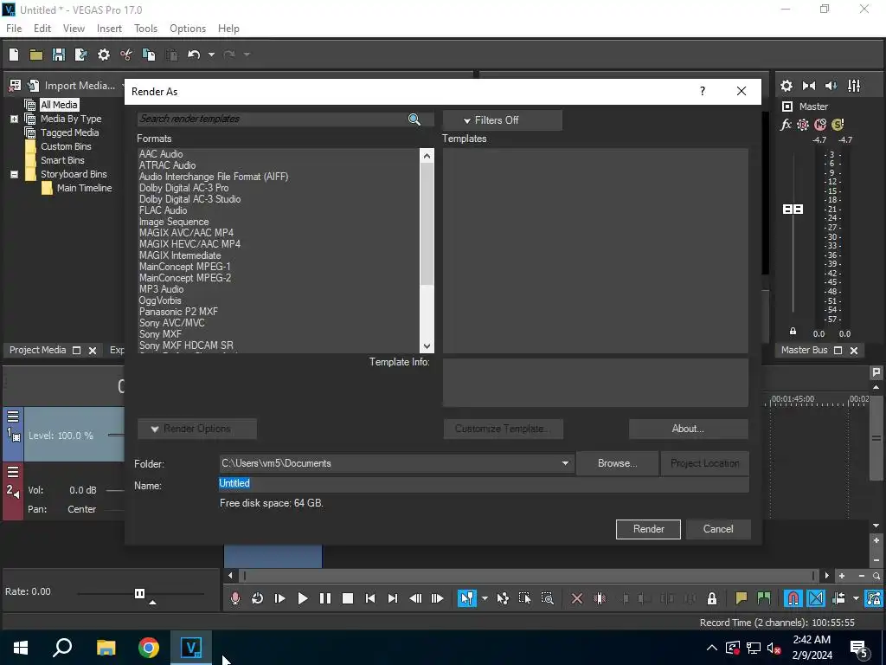This screenshot has height=665, width=886.
Task: Expand Media By Type tree node
Action: (x=14, y=119)
